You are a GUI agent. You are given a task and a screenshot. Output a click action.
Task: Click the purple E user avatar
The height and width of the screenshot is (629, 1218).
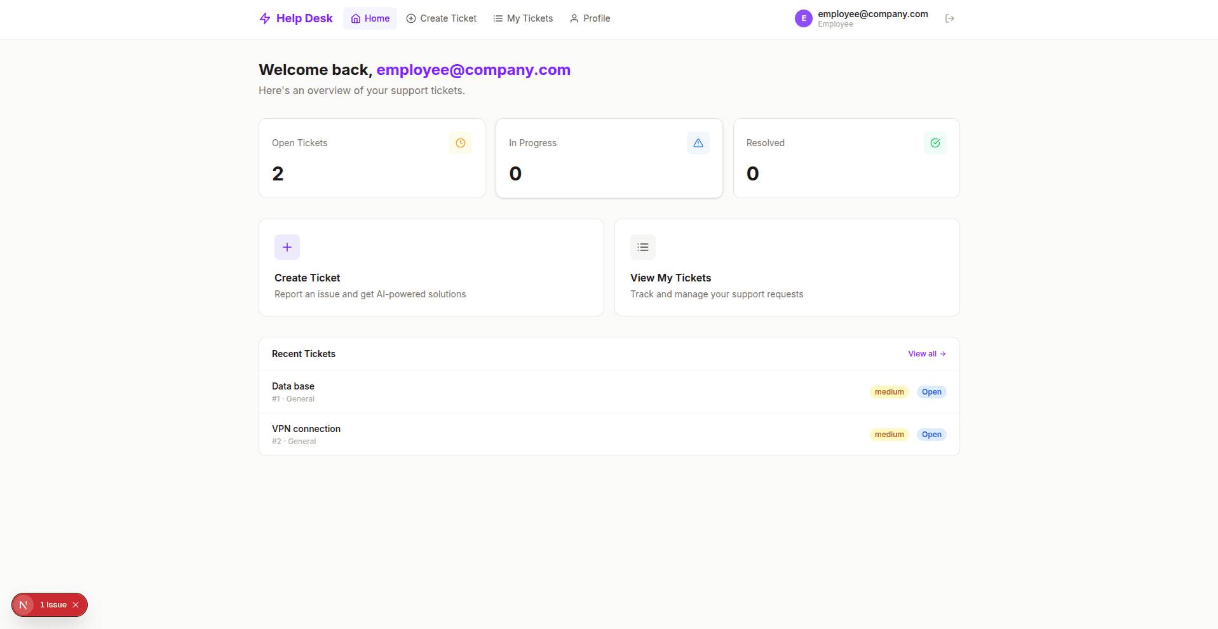tap(804, 18)
